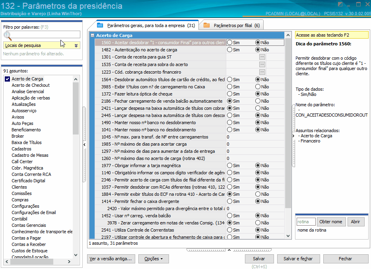This screenshot has height=269, width=371.
Task: Select Não for parameter 1452 venda balcão
Action: (x=258, y=216)
